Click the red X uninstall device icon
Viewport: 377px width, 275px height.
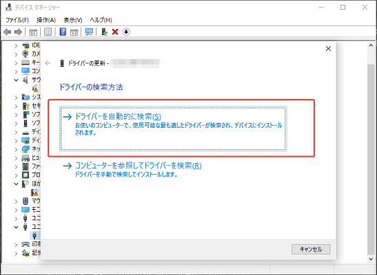coord(115,32)
